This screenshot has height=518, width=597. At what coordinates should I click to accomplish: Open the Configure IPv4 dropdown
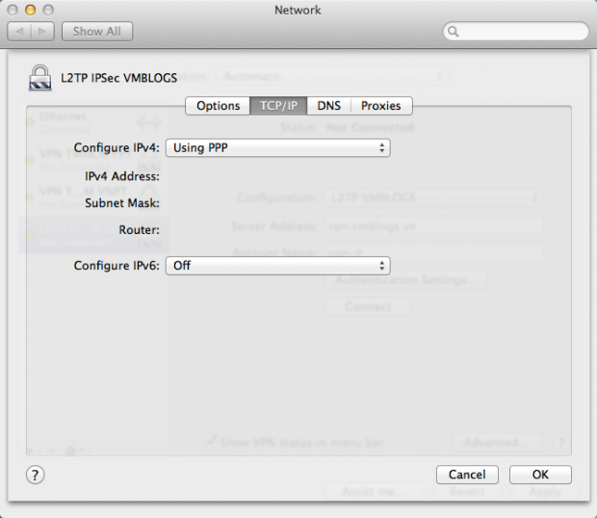278,147
